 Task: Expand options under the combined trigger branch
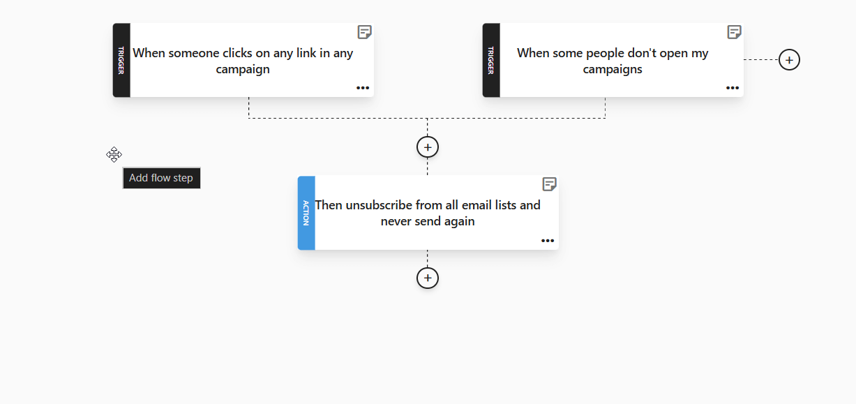pyautogui.click(x=427, y=147)
